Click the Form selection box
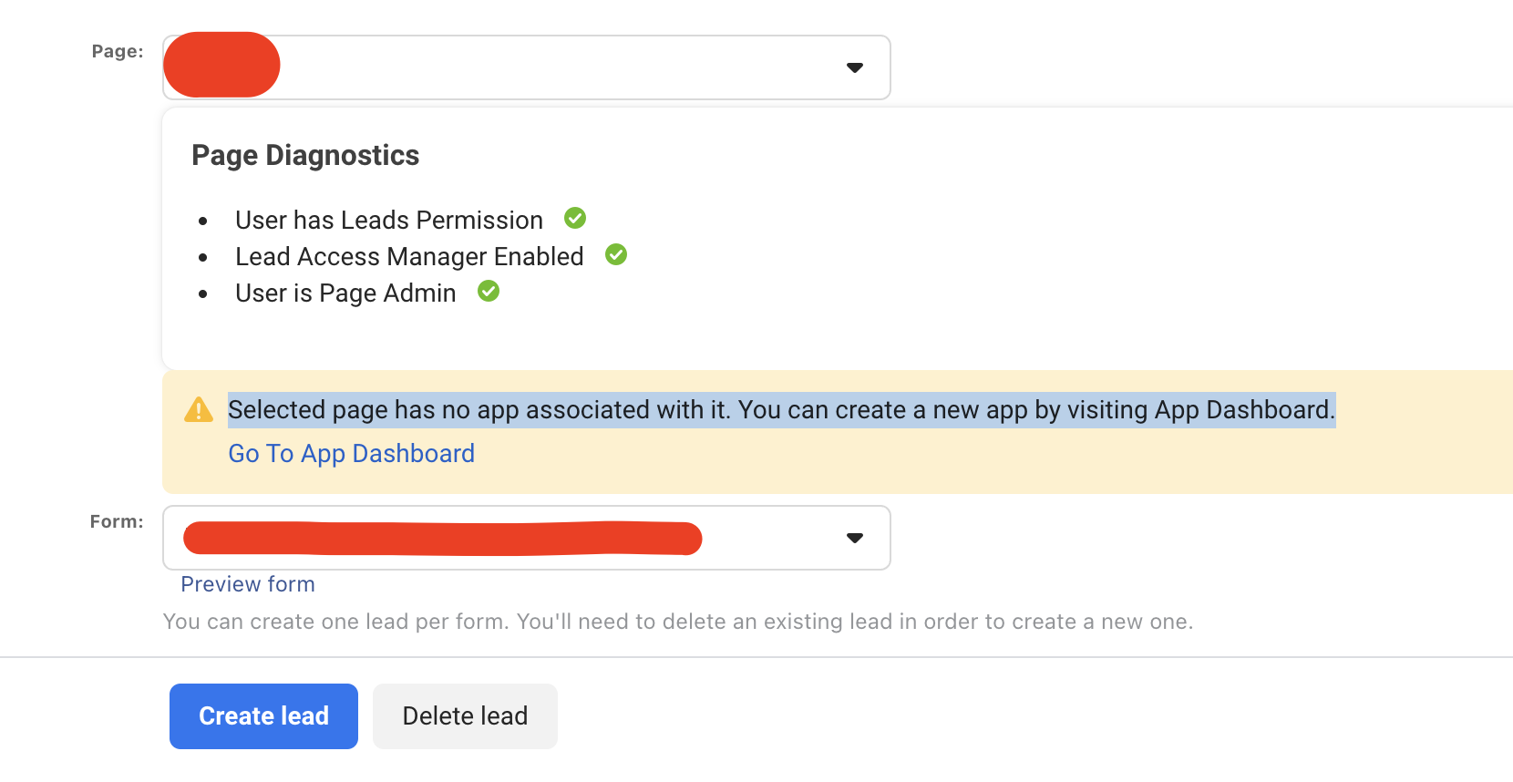Viewport: 1513px width, 782px height. click(527, 538)
